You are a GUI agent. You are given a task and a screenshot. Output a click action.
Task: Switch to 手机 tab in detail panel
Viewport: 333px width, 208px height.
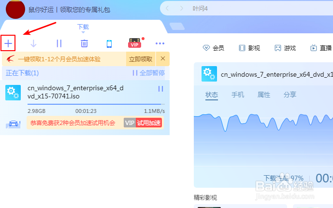point(238,95)
